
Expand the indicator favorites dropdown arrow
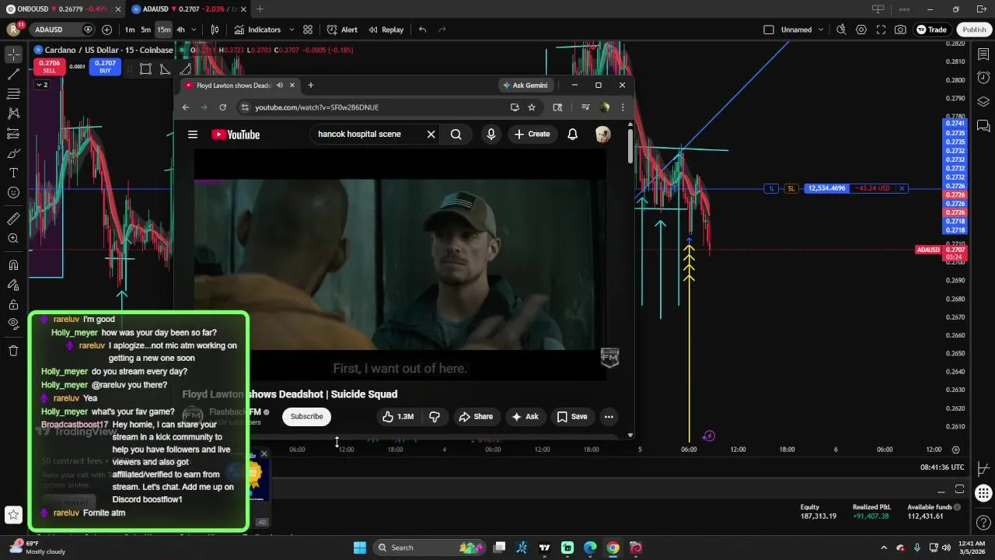[x=292, y=30]
